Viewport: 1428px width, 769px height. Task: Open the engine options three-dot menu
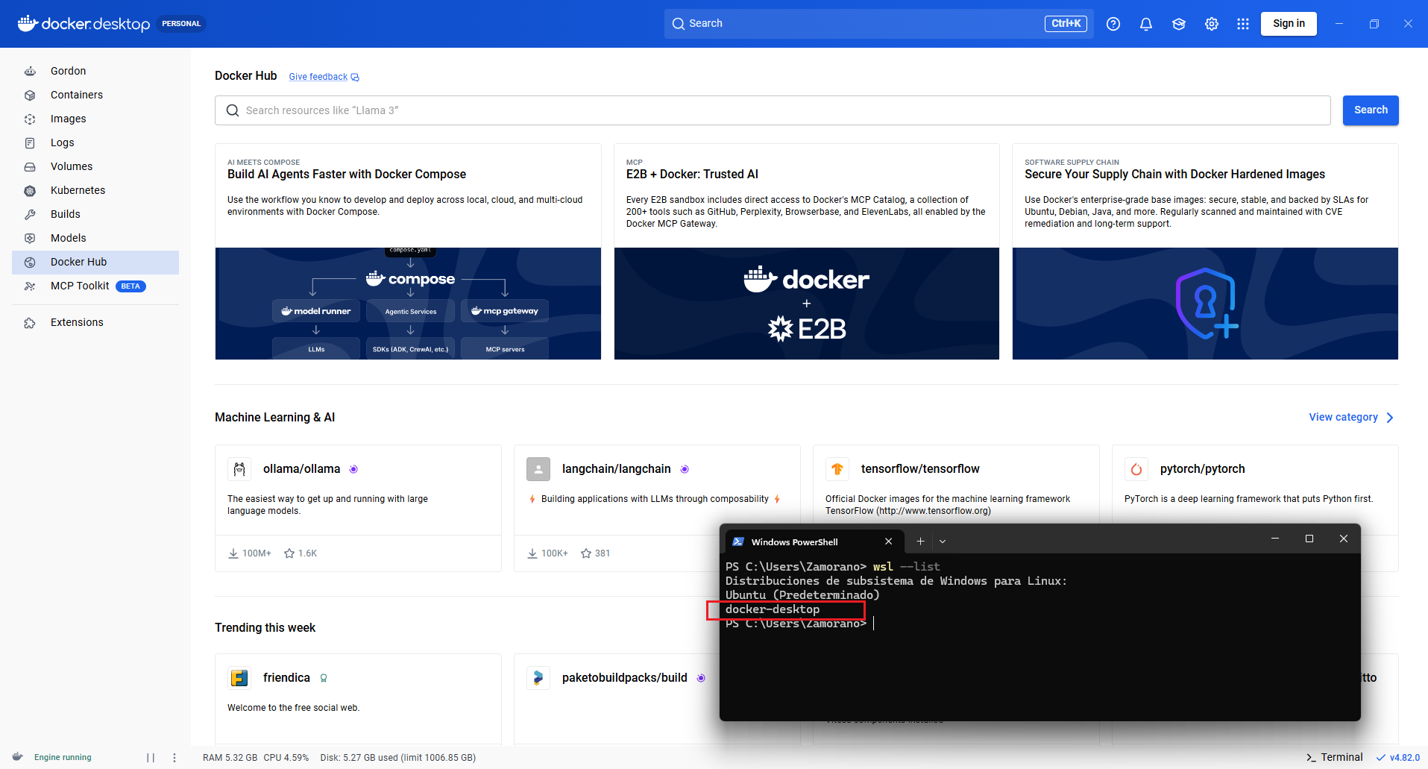[x=174, y=757]
